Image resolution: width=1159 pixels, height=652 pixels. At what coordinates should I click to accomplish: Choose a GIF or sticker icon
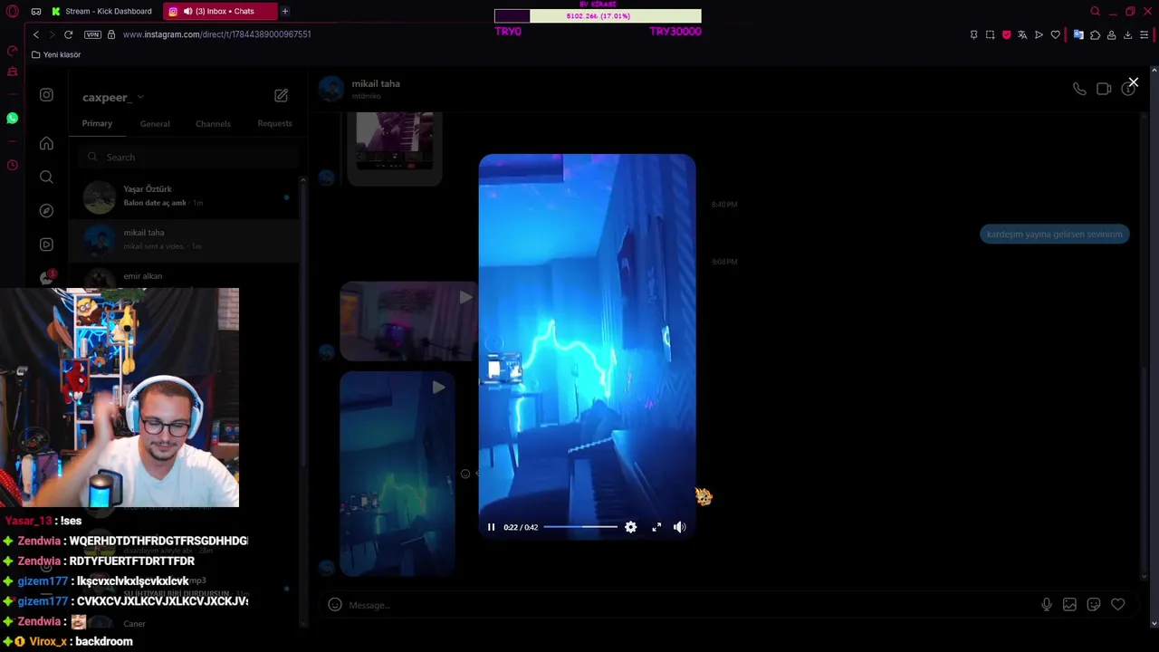(x=1094, y=605)
